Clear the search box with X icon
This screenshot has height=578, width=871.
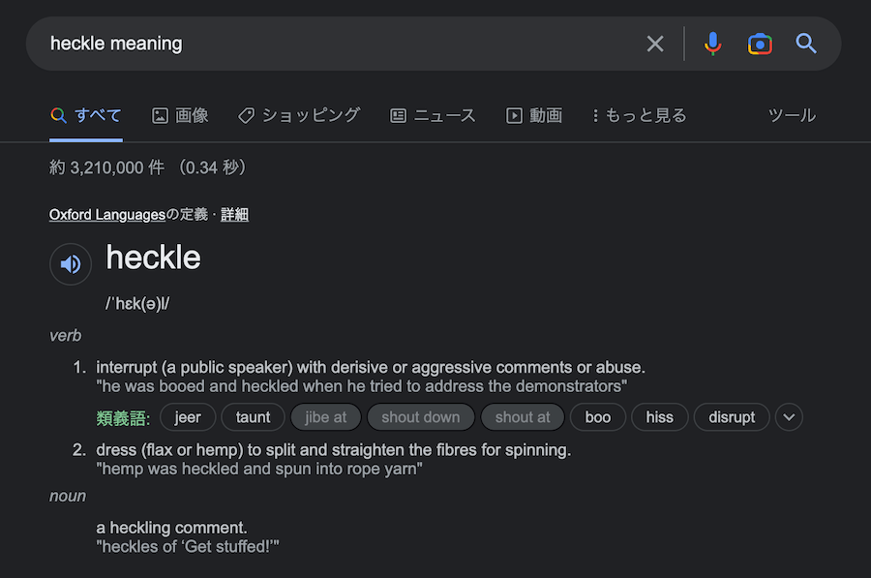(655, 44)
